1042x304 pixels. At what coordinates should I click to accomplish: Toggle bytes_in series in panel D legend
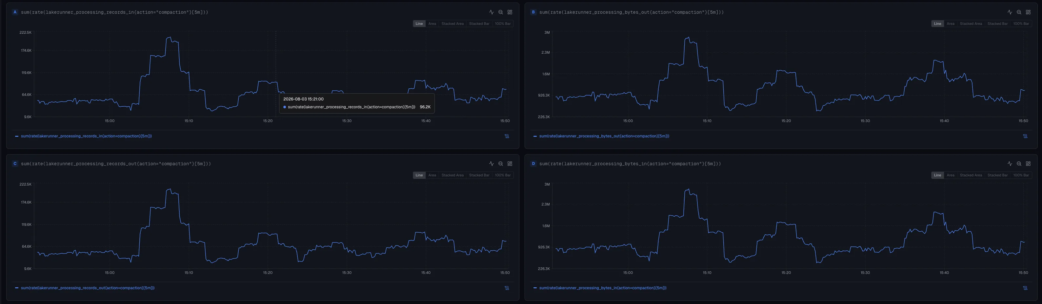point(603,288)
